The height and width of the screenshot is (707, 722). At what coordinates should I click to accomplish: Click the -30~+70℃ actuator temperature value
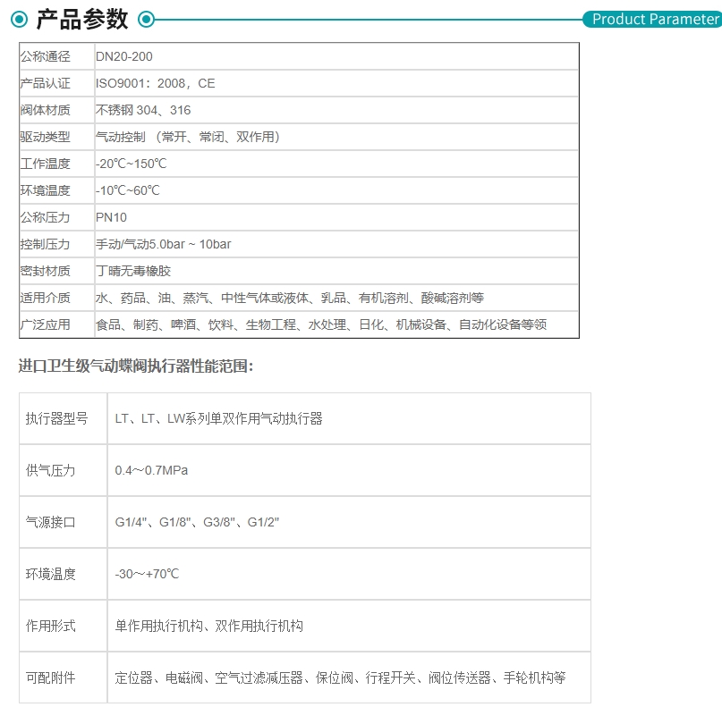(147, 574)
